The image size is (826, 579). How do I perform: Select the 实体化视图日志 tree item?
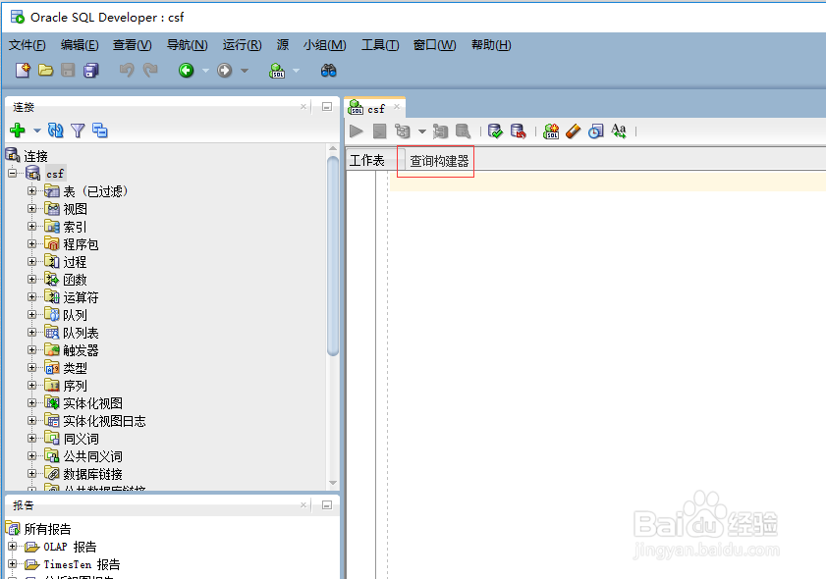tap(104, 421)
